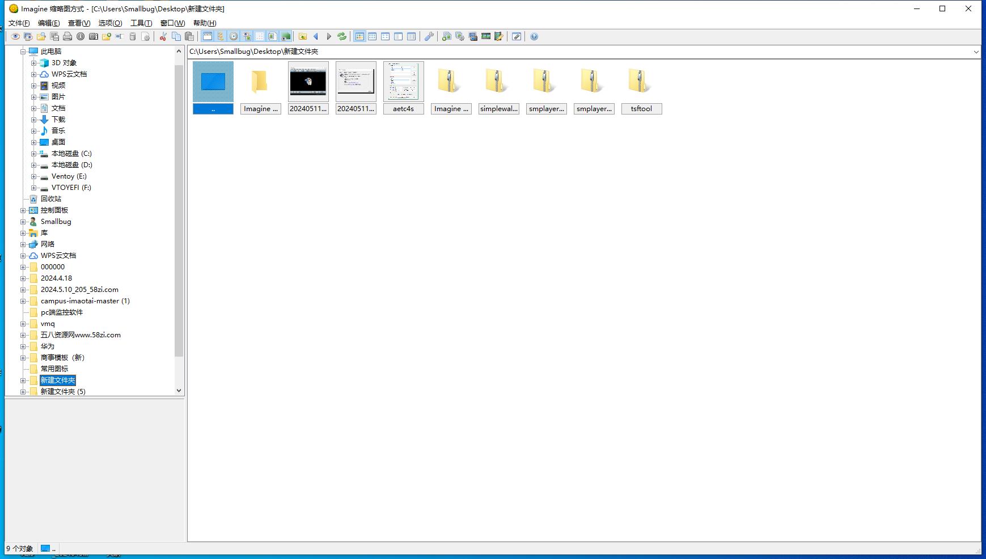The image size is (986, 559).
Task: Select 回收站 in the folder tree
Action: pos(51,199)
